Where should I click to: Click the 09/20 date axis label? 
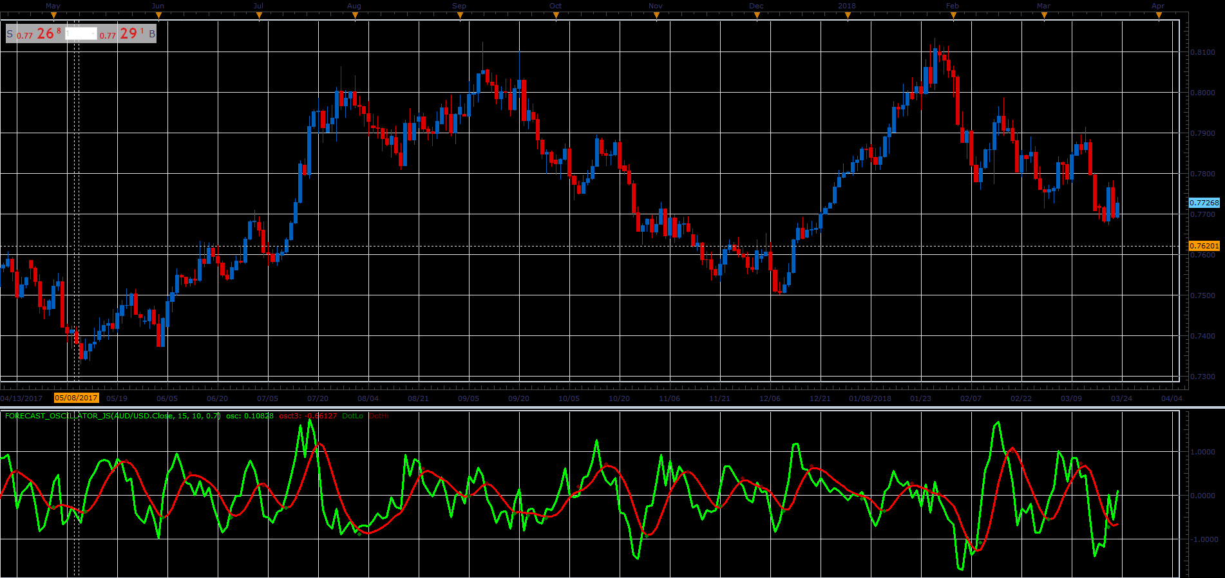click(518, 398)
